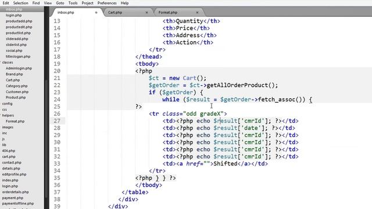This screenshot has width=372, height=209.
Task: Open the Goto menu
Action: (x=60, y=3)
